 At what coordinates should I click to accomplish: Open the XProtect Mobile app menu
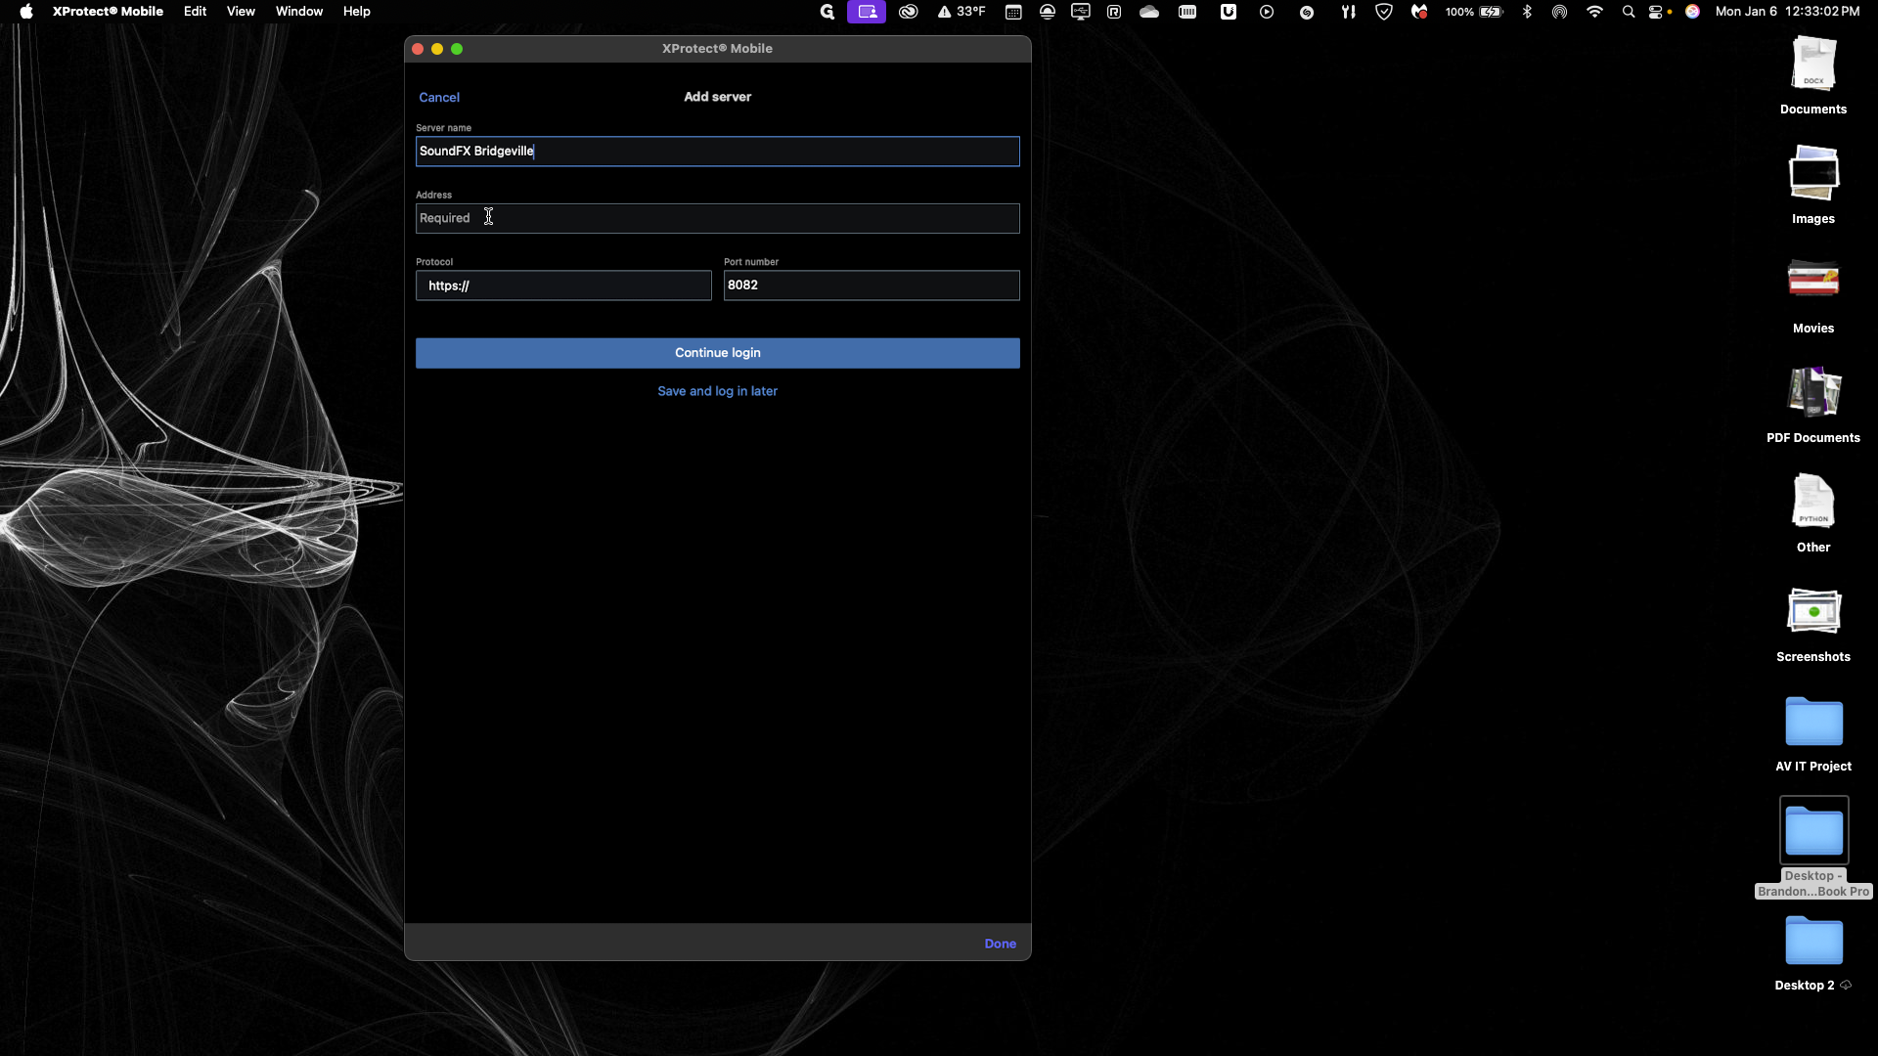pyautogui.click(x=108, y=12)
